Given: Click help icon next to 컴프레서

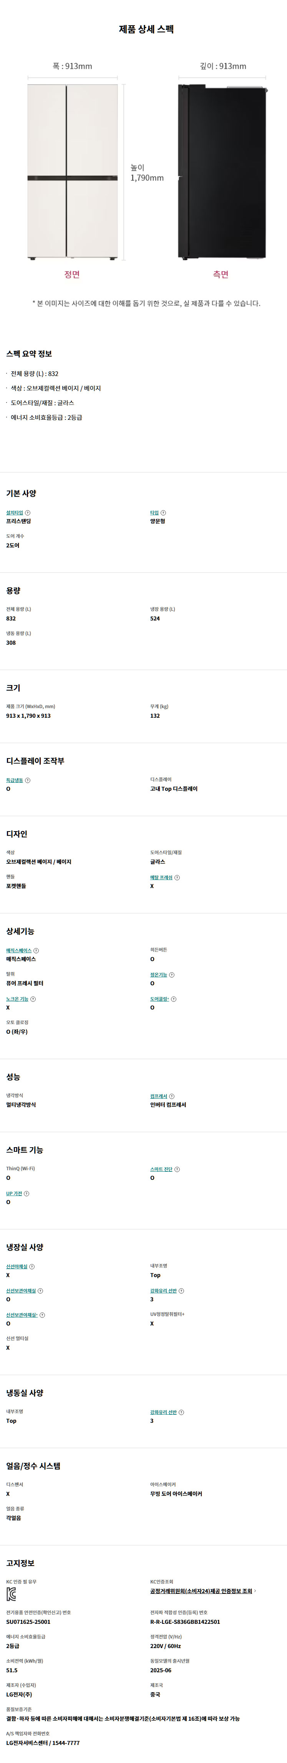Looking at the screenshot, I should (171, 1096).
